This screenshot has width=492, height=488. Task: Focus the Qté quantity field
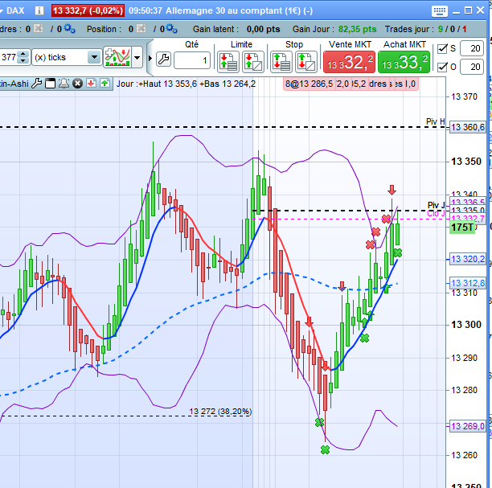pos(191,60)
